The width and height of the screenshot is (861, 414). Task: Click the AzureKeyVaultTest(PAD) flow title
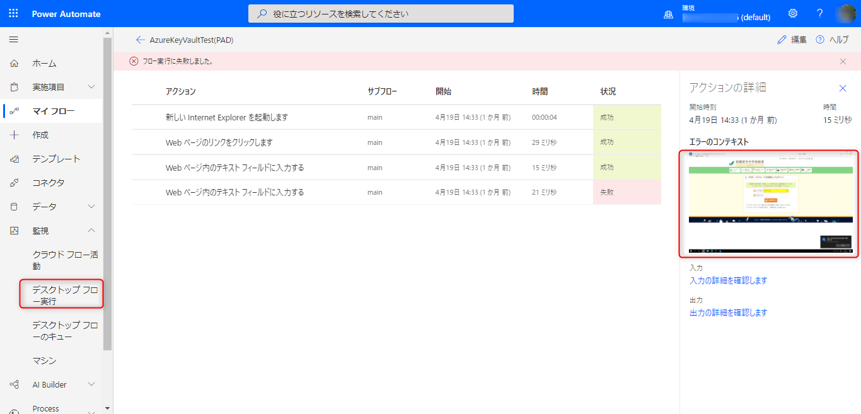(192, 40)
